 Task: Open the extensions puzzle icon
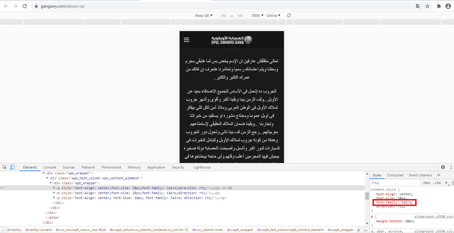pyautogui.click(x=439, y=6)
